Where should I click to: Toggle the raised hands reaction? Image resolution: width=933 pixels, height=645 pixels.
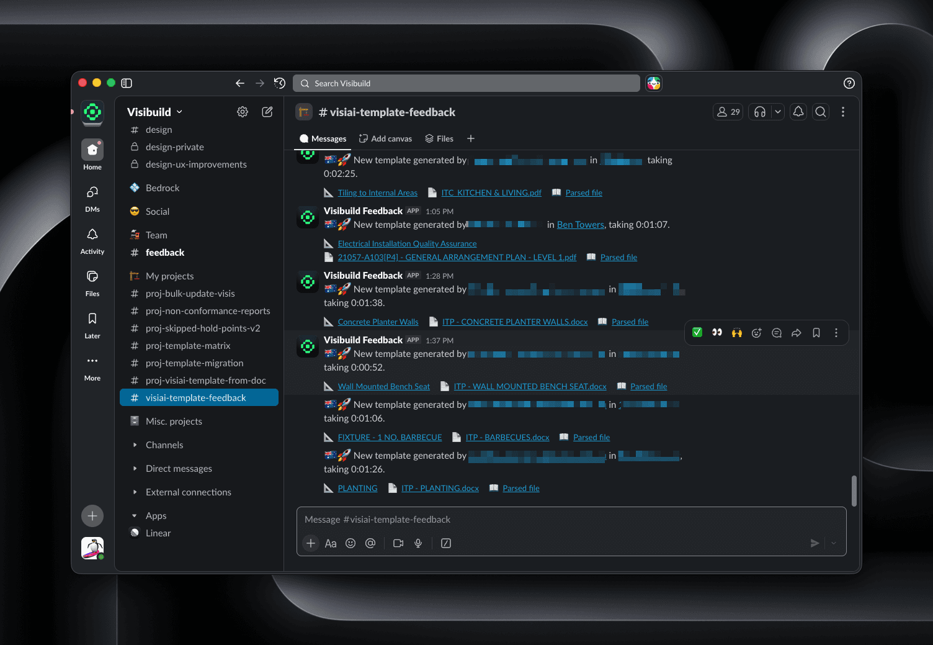coord(736,332)
